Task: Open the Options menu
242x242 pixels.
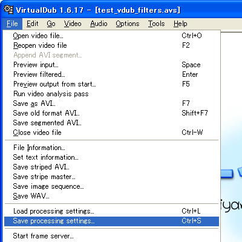Action: [x=128, y=24]
